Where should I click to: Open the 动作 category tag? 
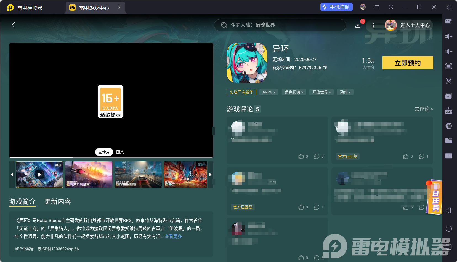click(x=345, y=92)
